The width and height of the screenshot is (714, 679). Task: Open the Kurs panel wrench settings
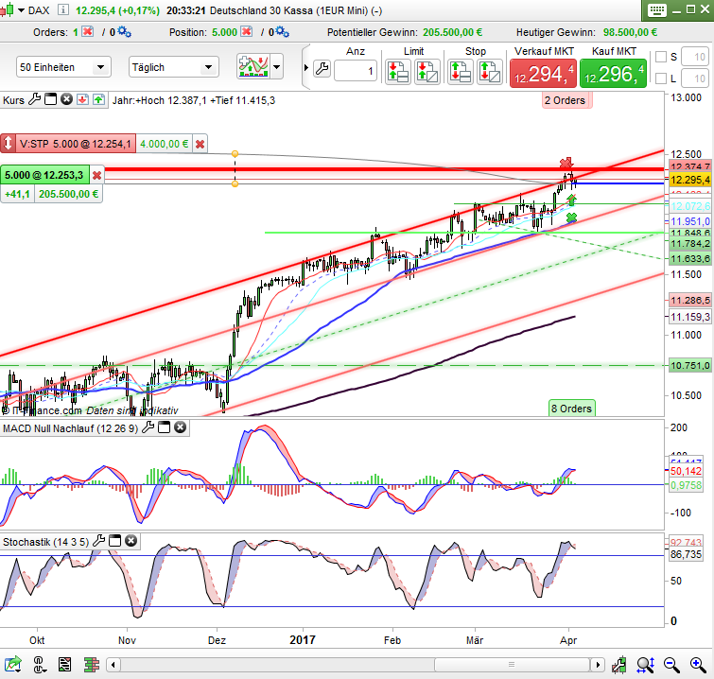coord(35,99)
